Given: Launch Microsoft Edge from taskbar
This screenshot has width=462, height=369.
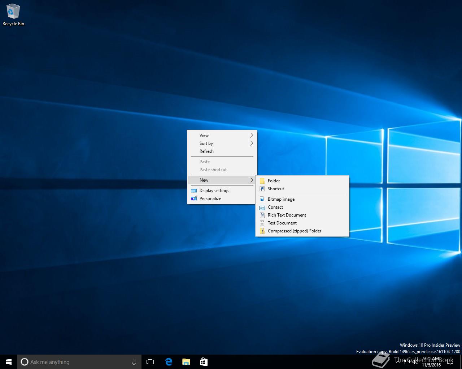Looking at the screenshot, I should [168, 362].
